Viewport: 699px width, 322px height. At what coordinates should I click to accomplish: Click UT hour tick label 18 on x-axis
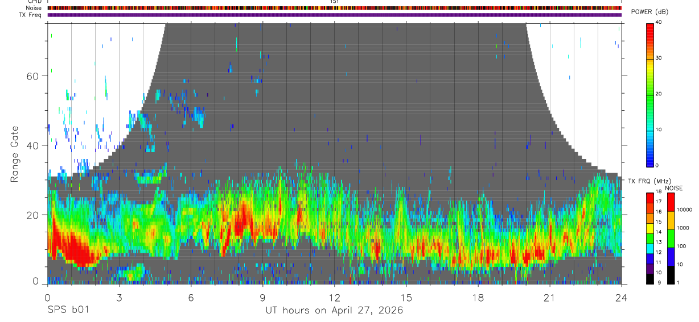pyautogui.click(x=478, y=298)
